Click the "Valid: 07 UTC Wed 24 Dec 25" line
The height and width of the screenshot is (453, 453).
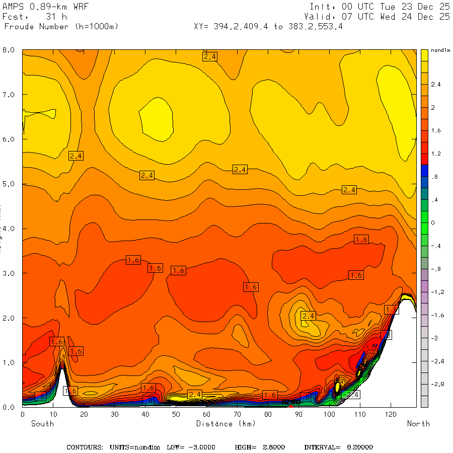(376, 17)
